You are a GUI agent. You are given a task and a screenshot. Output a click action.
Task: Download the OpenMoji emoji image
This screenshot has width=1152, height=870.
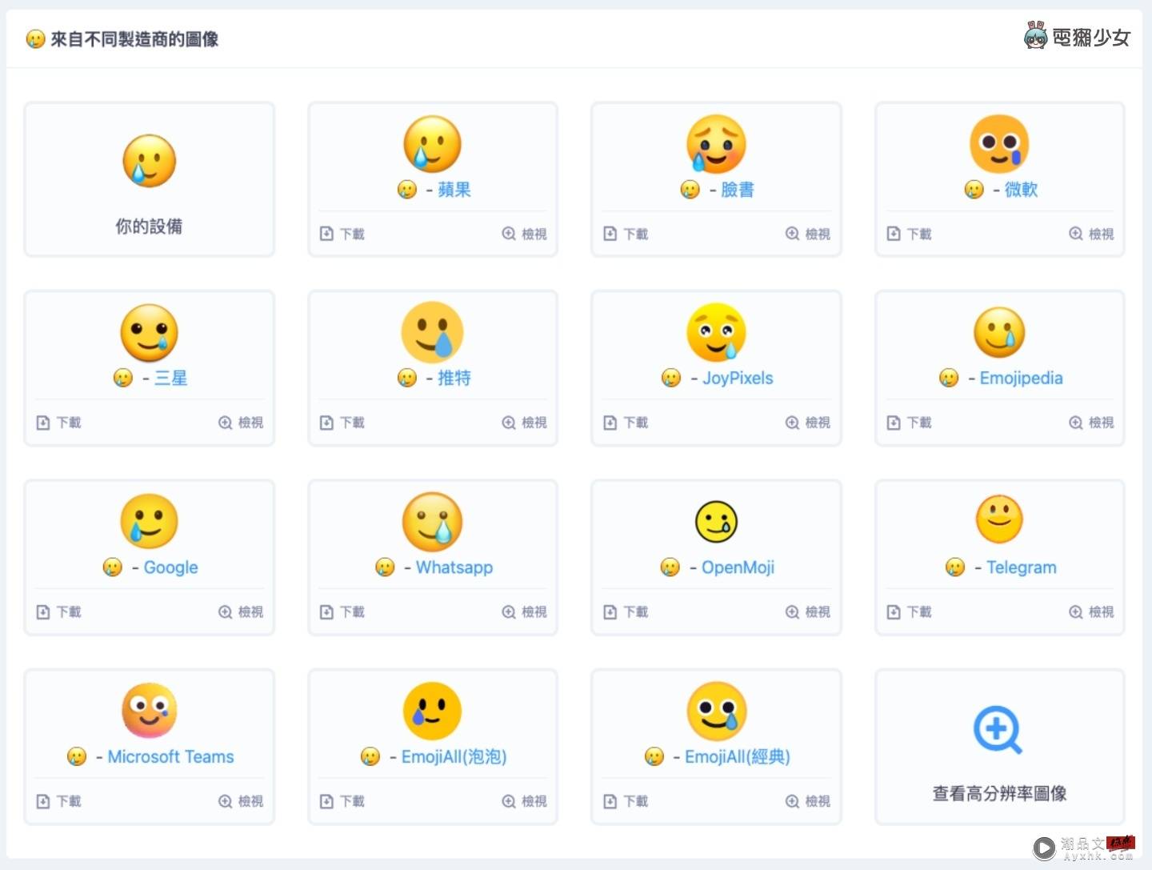(626, 612)
